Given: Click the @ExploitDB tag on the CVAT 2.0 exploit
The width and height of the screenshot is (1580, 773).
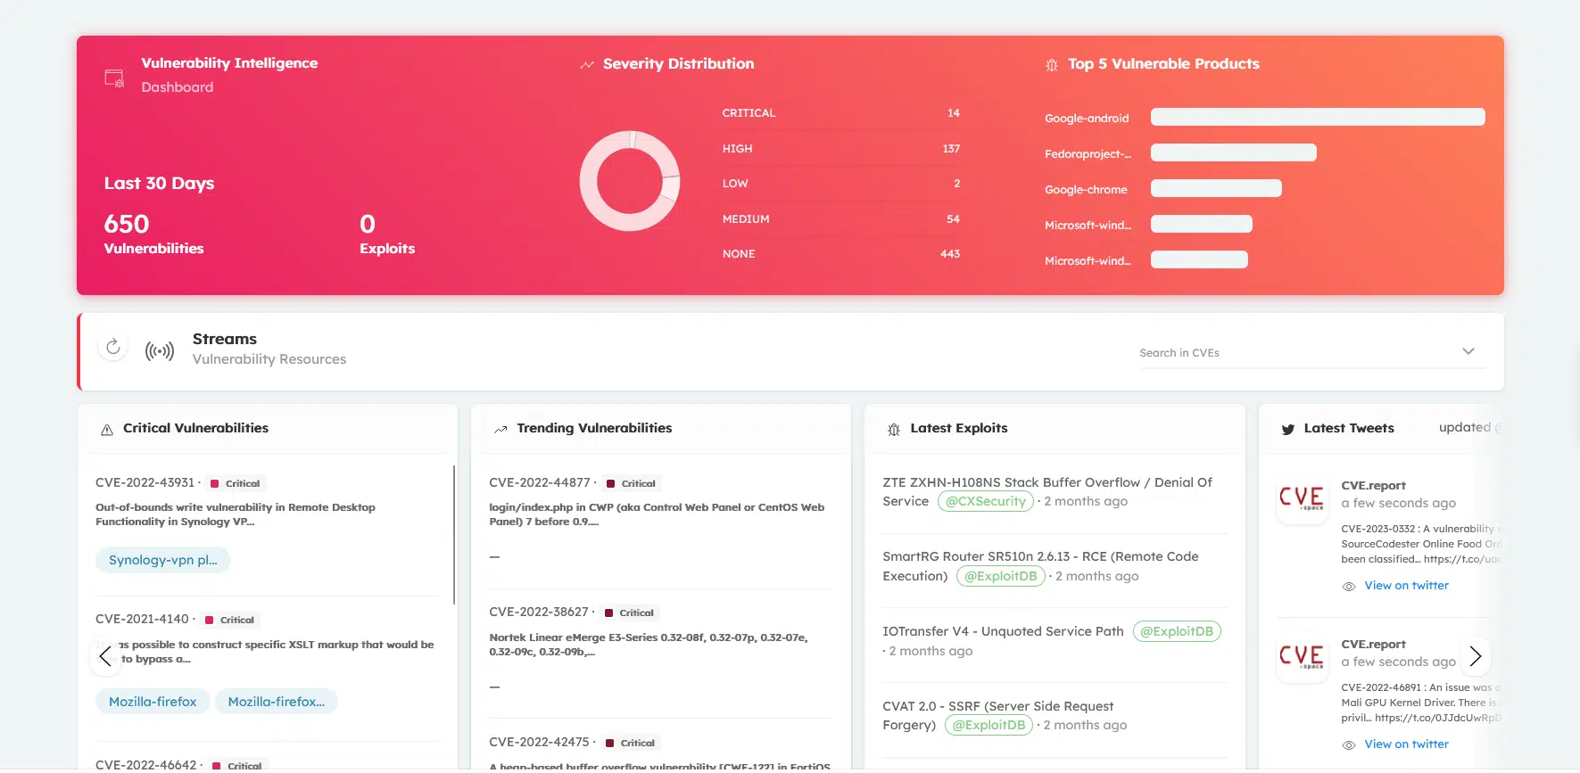Looking at the screenshot, I should [989, 726].
